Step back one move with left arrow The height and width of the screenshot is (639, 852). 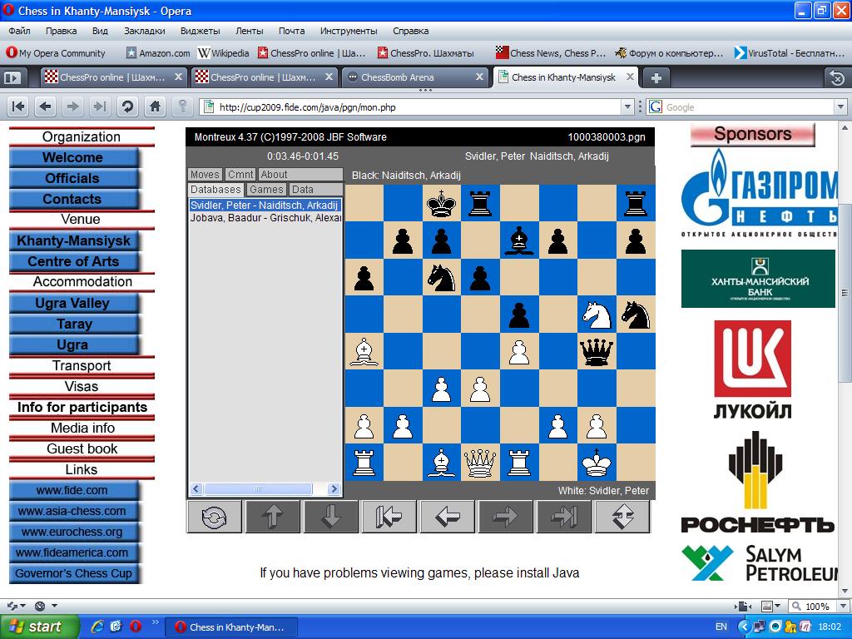[x=448, y=517]
